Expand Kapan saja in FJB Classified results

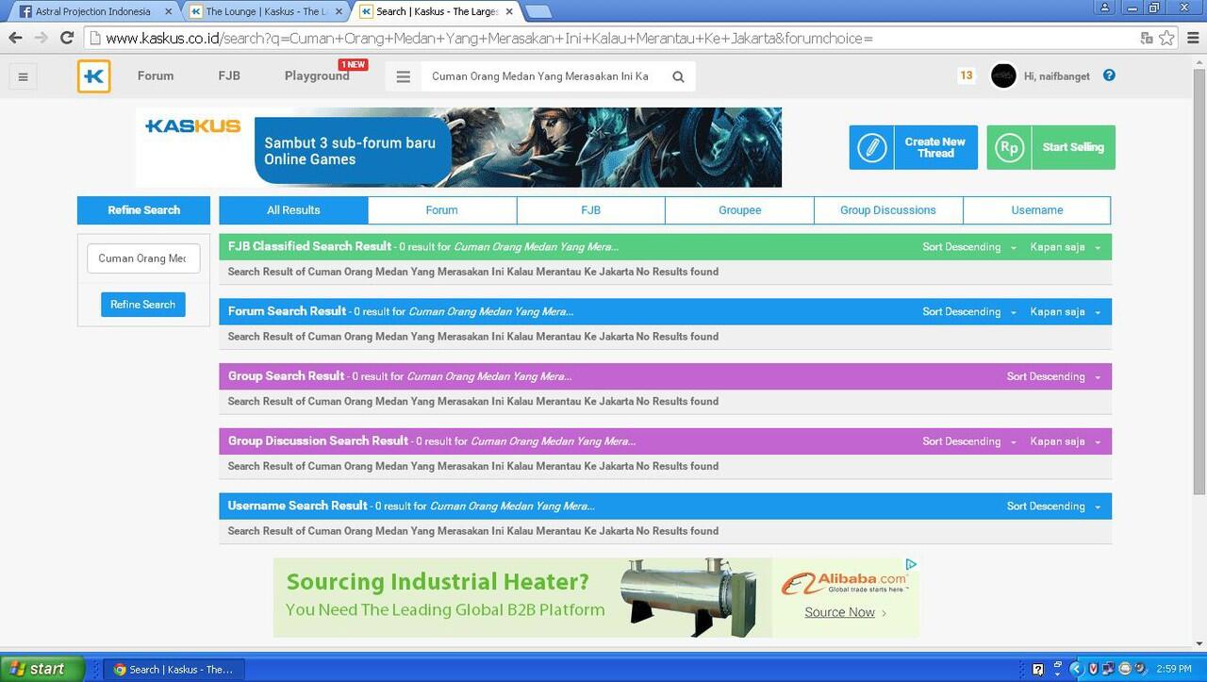point(1066,247)
